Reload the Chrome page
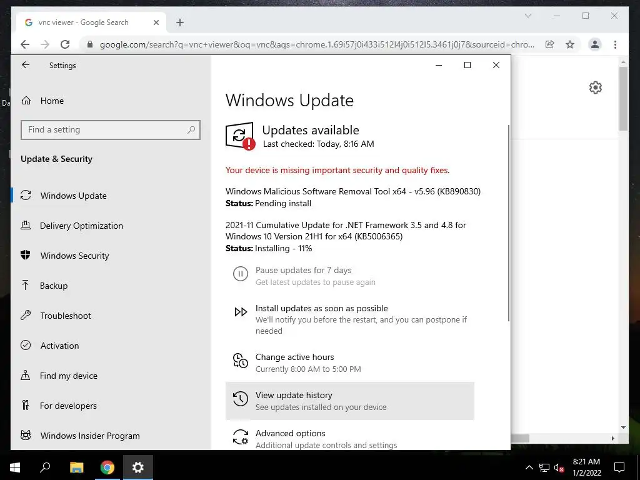This screenshot has height=480, width=640. click(65, 44)
